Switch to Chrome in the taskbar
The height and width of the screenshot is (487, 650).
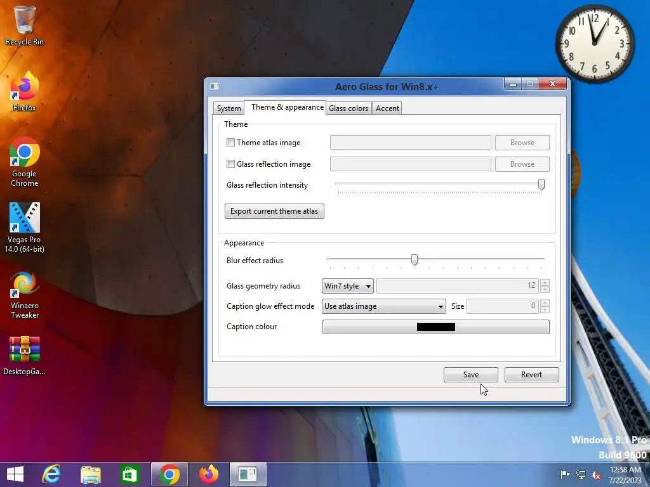coord(169,474)
